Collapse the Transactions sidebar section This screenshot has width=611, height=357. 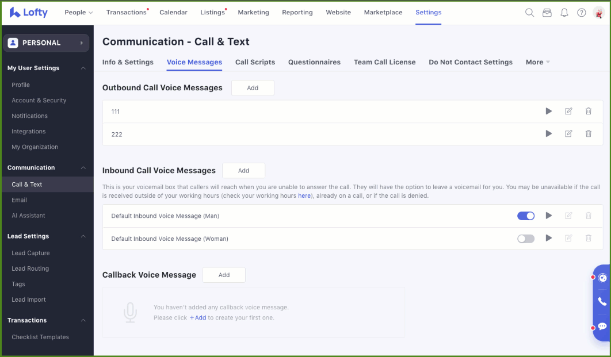pyautogui.click(x=83, y=320)
